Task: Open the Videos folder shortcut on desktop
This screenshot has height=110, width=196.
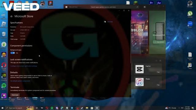Action: (190, 66)
